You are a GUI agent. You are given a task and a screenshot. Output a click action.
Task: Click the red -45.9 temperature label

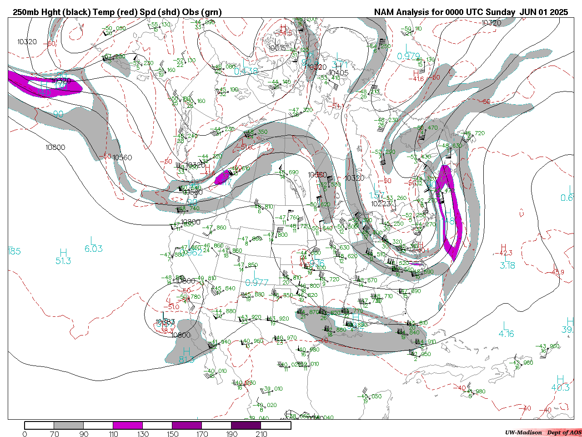(x=557, y=272)
